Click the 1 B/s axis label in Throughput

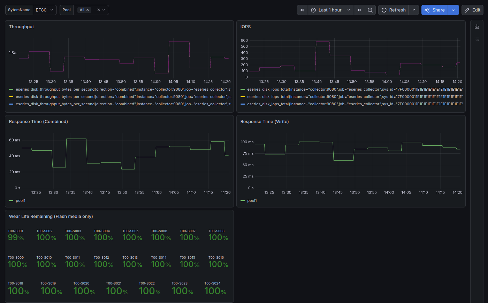[x=13, y=53]
